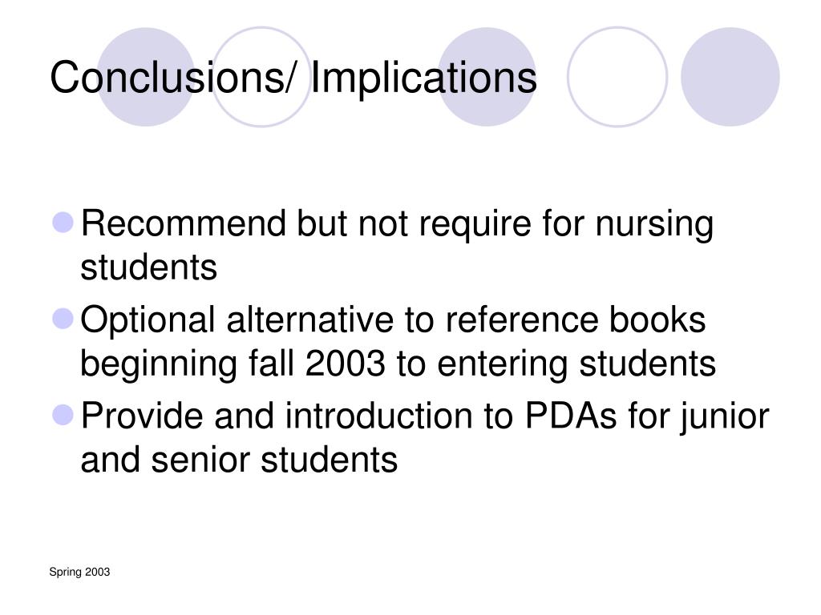Screen dimensions: 821x615
Task: Click the first bullet dot before 'Recommend'
Action: [63, 223]
